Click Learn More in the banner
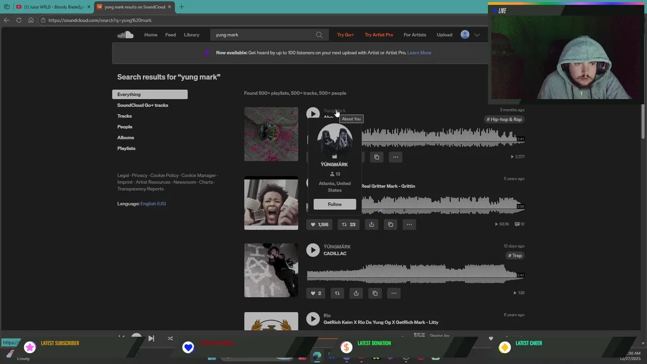The width and height of the screenshot is (647, 364). 419,53
